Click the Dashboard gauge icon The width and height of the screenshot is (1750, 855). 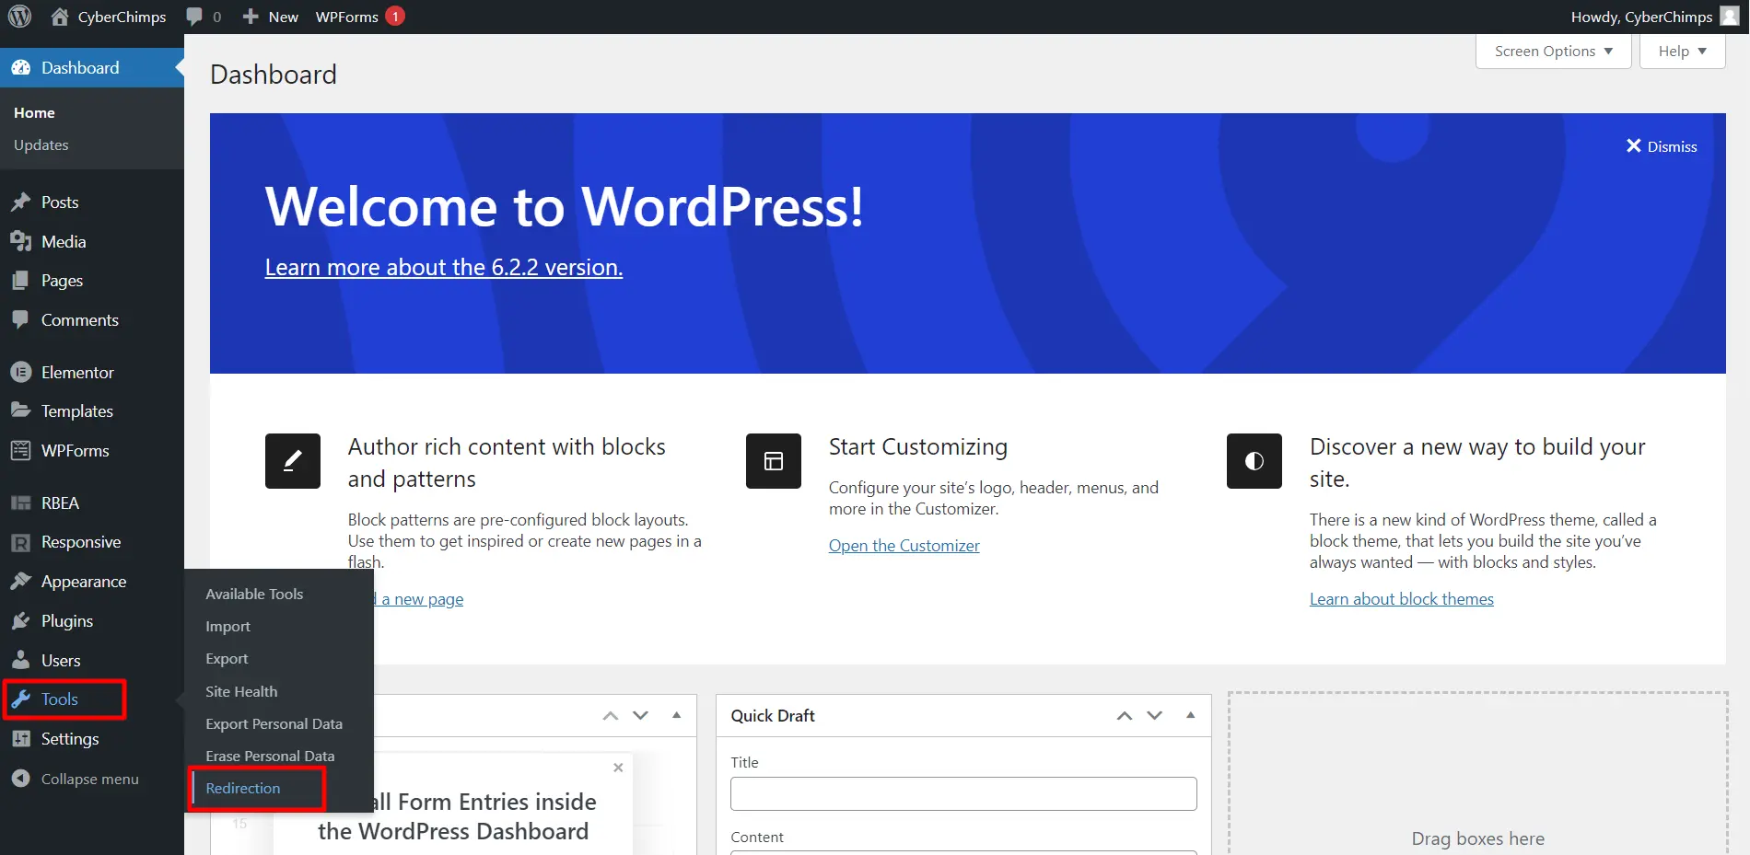[x=21, y=68]
